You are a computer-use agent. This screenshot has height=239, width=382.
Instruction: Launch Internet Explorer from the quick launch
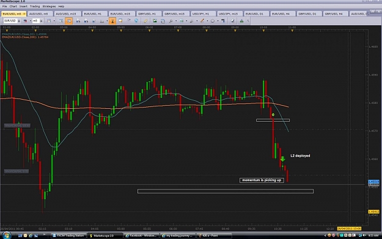pos(31,235)
